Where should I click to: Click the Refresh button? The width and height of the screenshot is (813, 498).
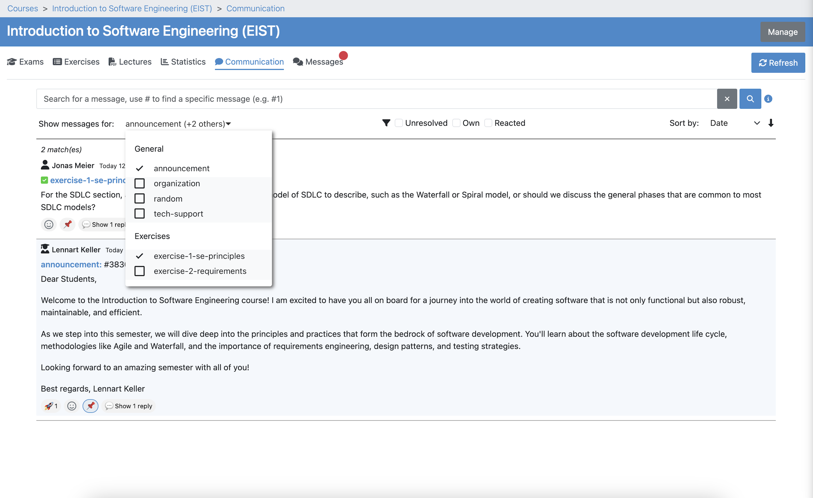pyautogui.click(x=778, y=63)
